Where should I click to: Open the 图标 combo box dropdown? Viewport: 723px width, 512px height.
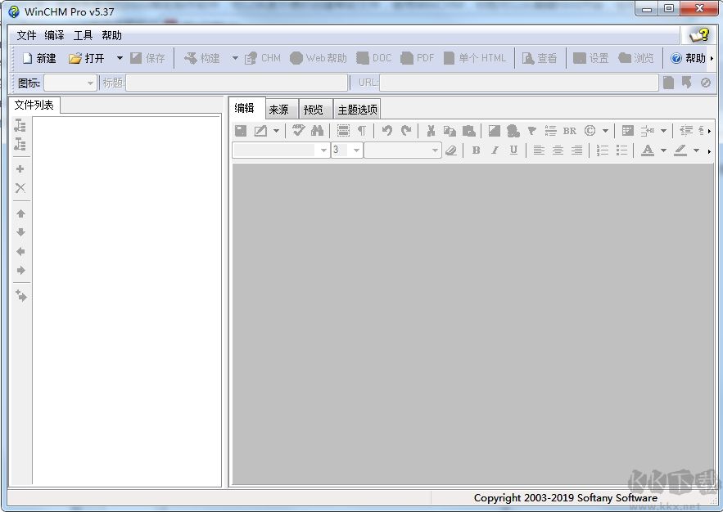[x=88, y=82]
